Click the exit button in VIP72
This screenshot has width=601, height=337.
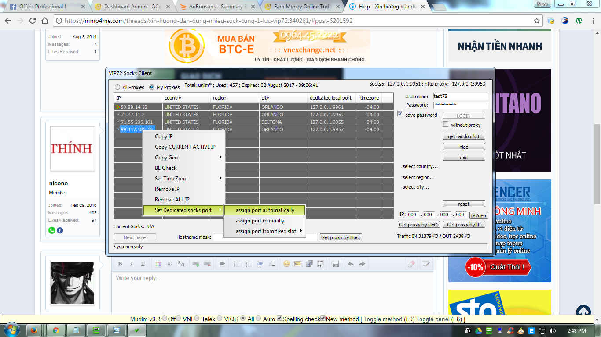click(464, 158)
